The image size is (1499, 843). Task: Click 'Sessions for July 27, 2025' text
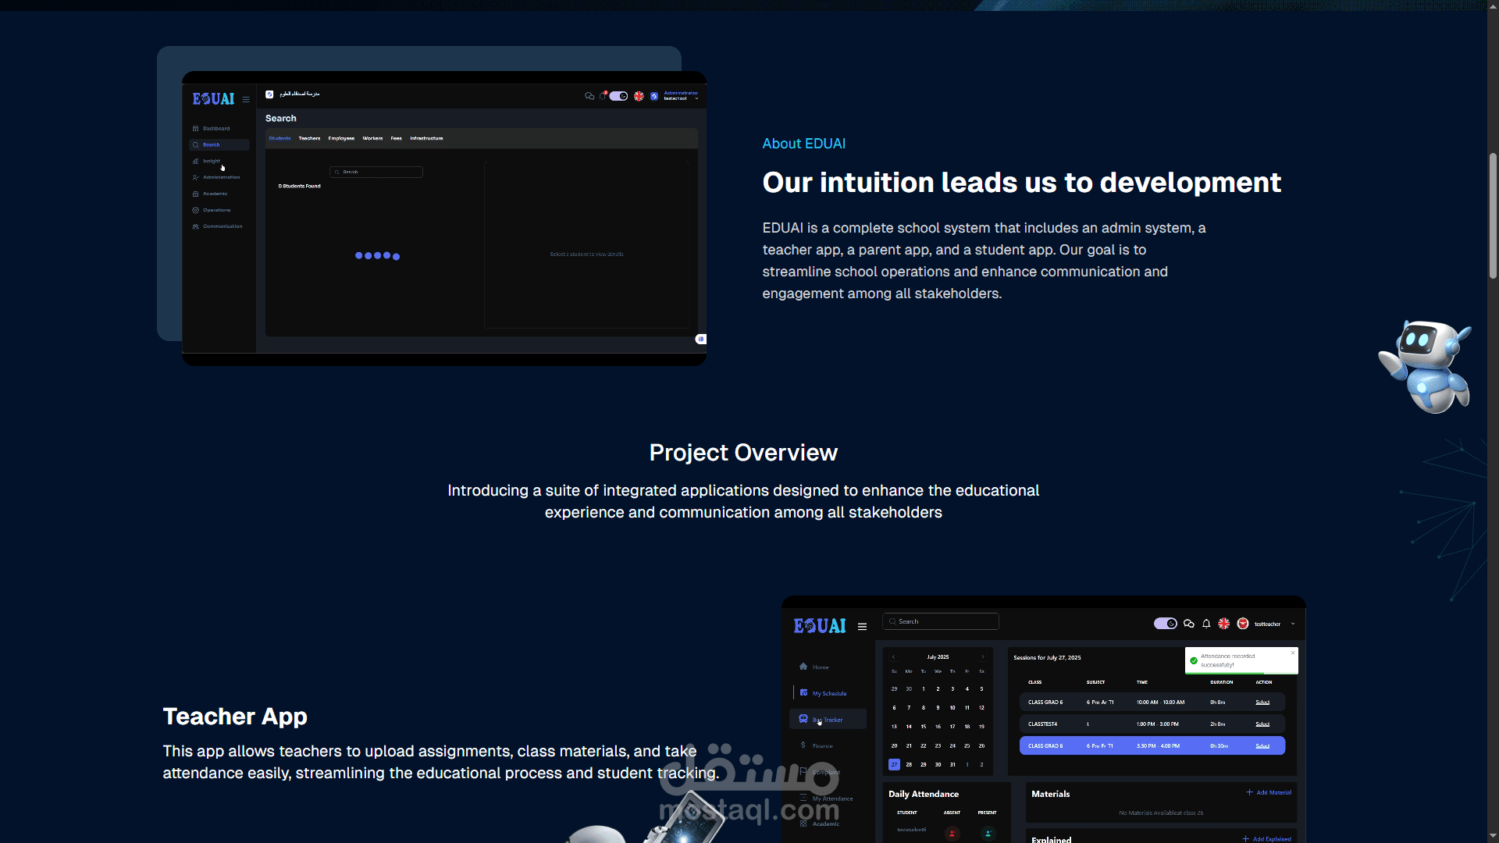pos(1047,658)
